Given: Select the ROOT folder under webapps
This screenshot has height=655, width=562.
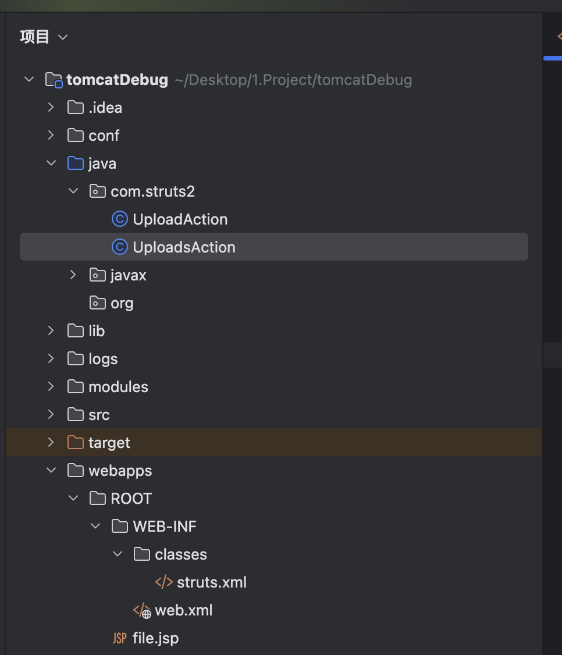Looking at the screenshot, I should [131, 498].
